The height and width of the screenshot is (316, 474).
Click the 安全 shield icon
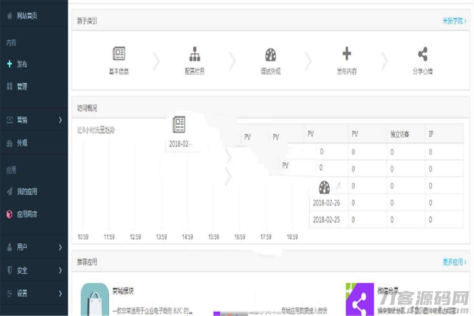coord(9,271)
